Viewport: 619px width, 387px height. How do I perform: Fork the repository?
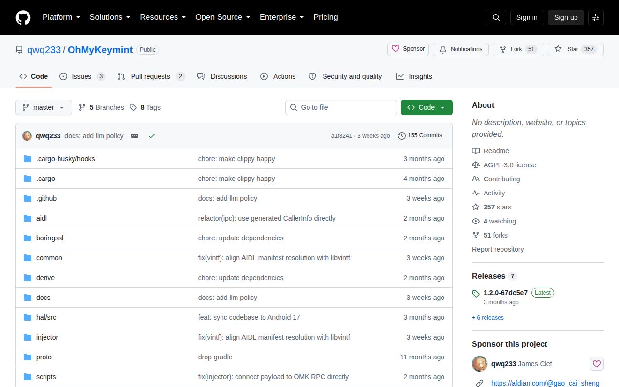click(518, 49)
